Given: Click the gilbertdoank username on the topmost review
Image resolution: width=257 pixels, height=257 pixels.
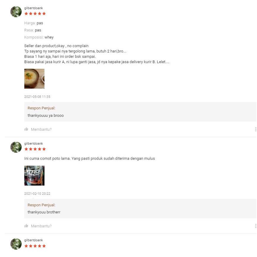Looking at the screenshot, I should pos(33,8).
